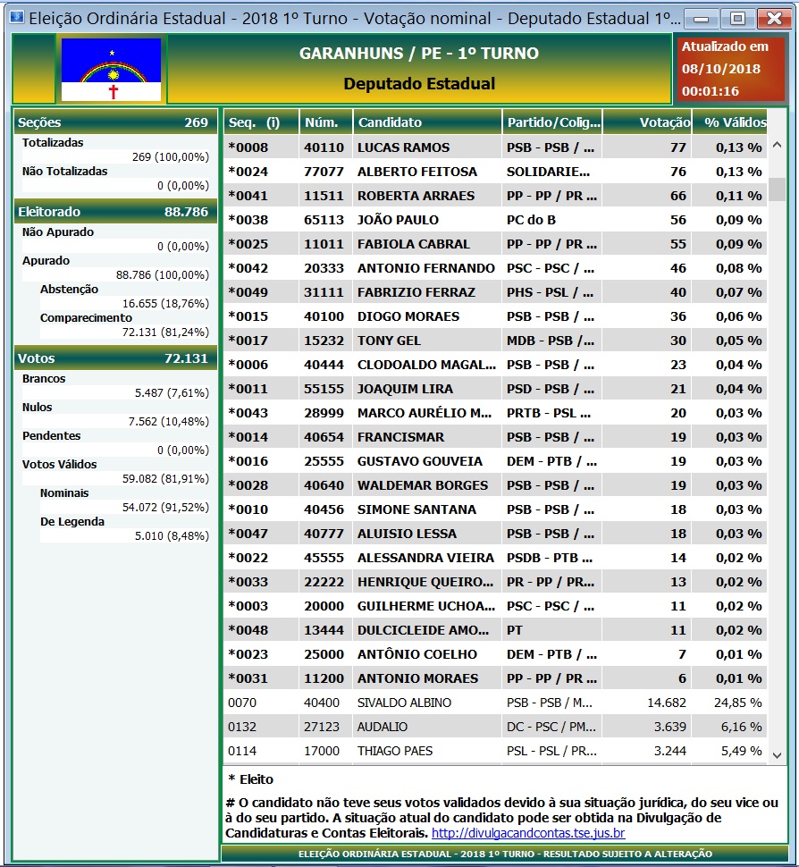Select the ALUISIO LESSA row
This screenshot has height=867, width=799.
(495, 534)
